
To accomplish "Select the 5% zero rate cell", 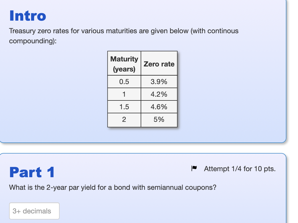I will coord(159,120).
